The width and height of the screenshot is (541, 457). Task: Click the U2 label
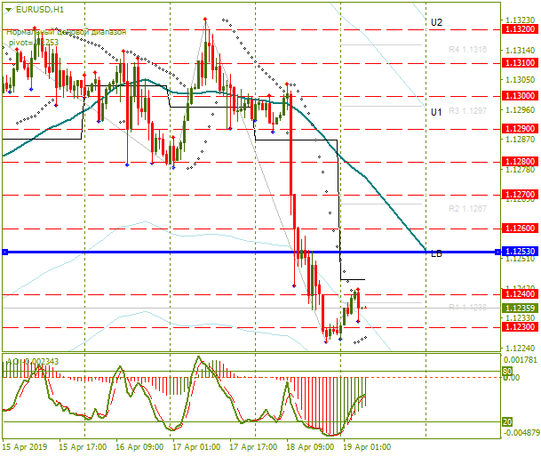point(436,23)
